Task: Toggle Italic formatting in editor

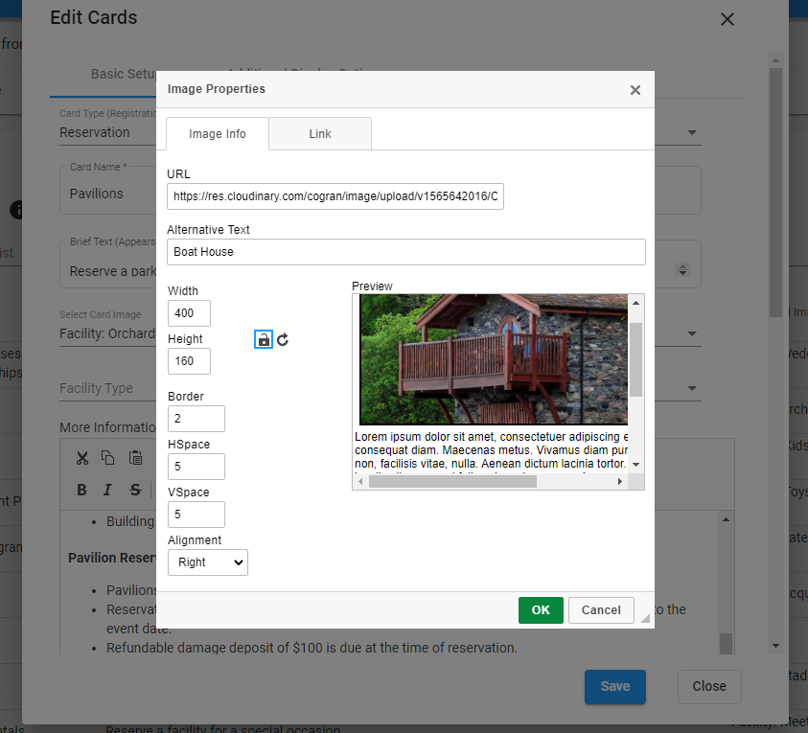Action: pos(108,490)
